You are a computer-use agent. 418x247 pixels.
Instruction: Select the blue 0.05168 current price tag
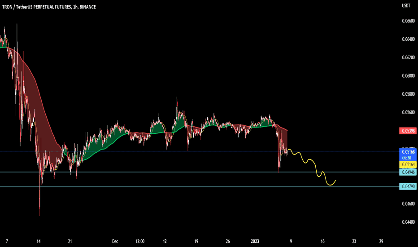[408, 152]
